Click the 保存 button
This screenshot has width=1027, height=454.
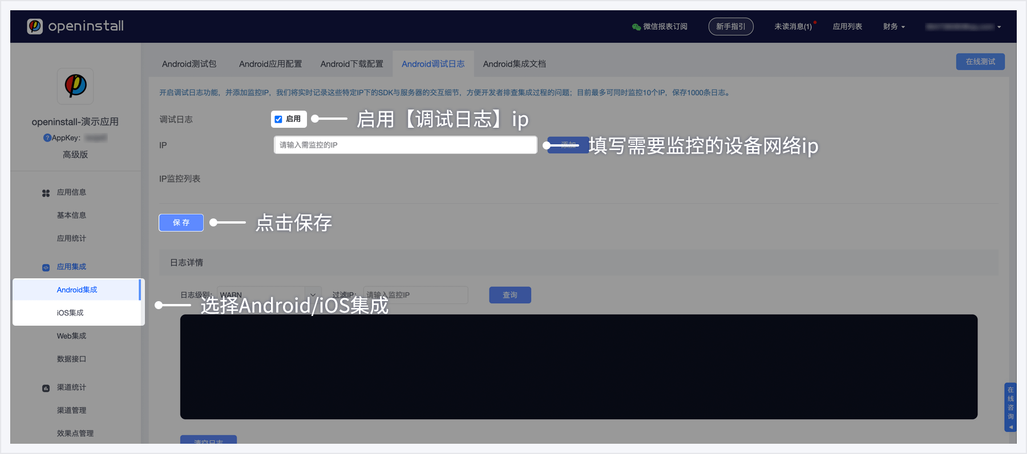click(x=181, y=222)
